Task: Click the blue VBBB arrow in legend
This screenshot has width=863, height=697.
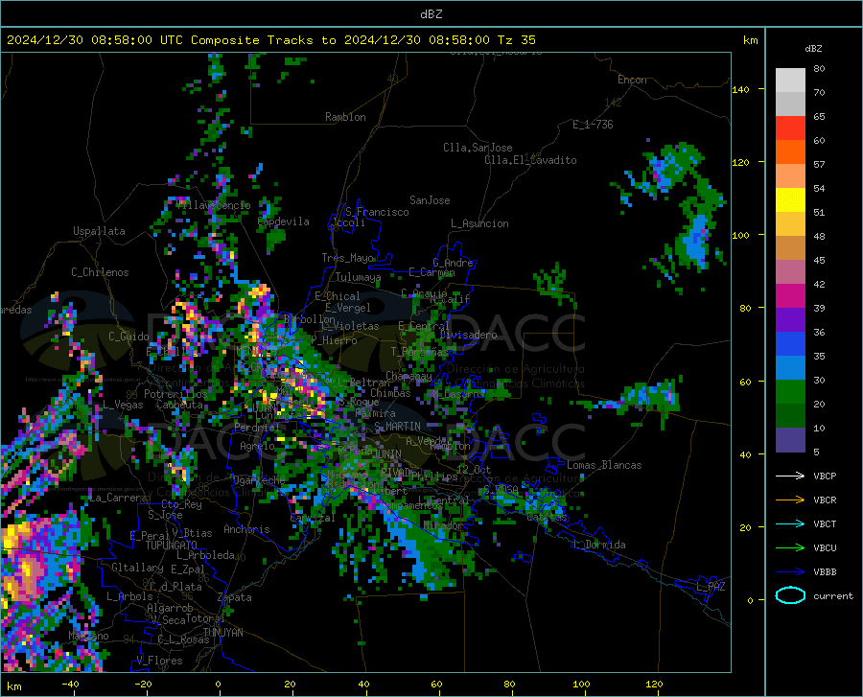Action: pos(790,572)
